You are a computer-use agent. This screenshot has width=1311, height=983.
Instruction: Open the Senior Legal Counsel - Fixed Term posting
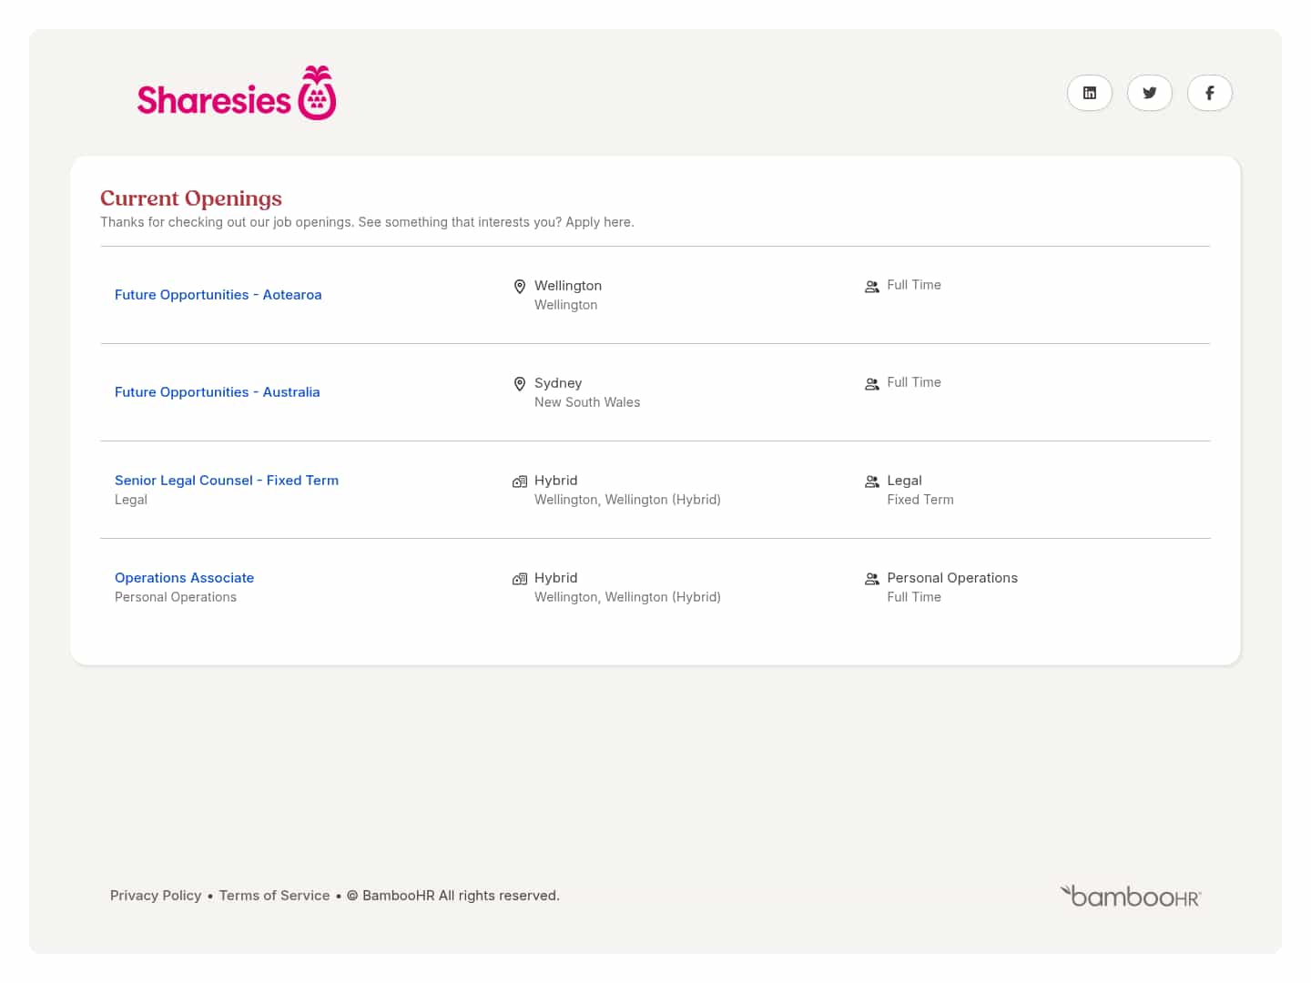pyautogui.click(x=226, y=480)
